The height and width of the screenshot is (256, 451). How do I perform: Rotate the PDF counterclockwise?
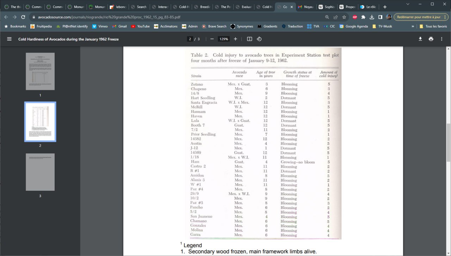259,39
